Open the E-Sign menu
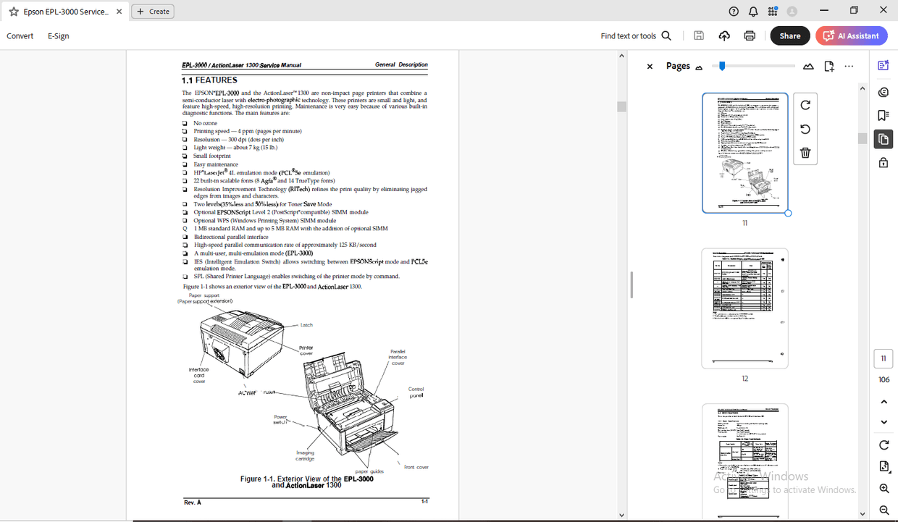Viewport: 898px width, 522px height. tap(59, 35)
